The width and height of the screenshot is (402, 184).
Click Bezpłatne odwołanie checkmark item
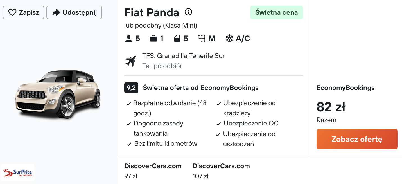(167, 108)
